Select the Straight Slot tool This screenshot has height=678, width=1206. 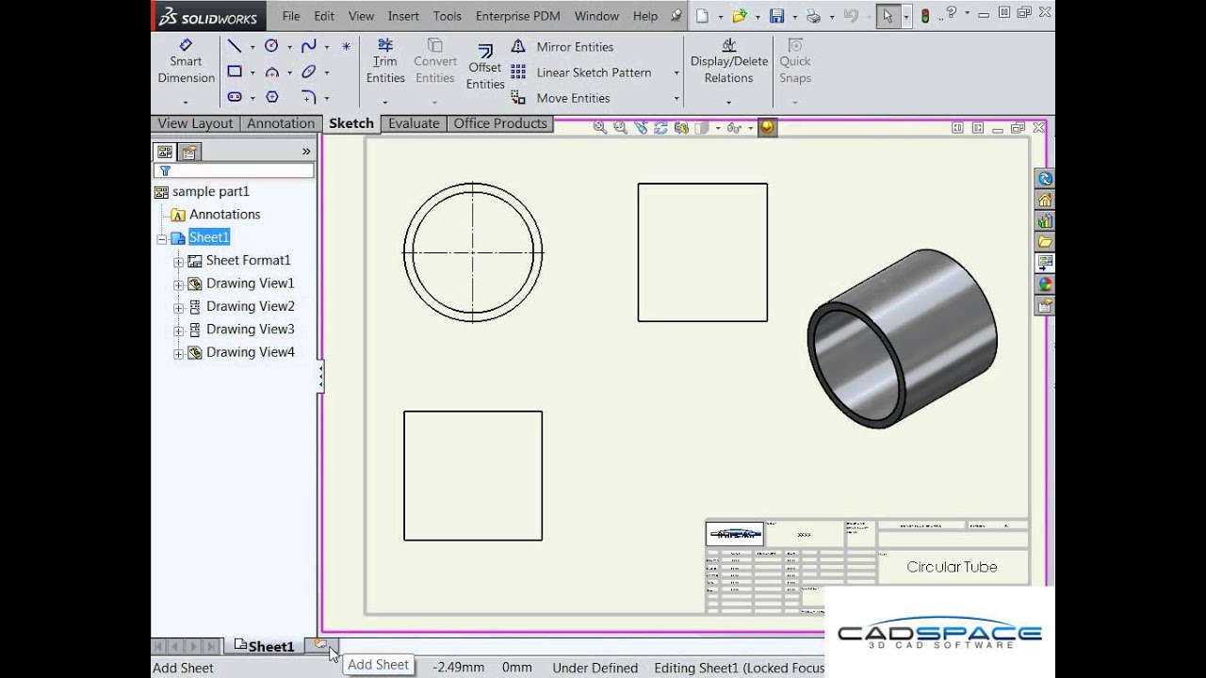(235, 97)
